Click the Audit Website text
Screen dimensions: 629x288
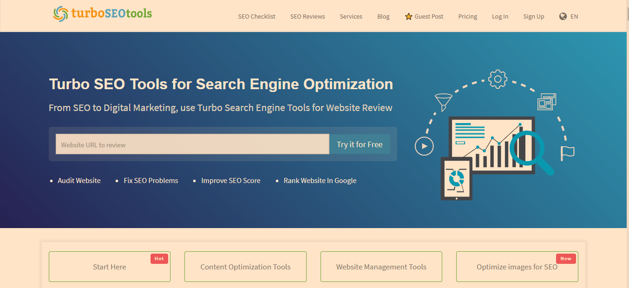pos(79,181)
